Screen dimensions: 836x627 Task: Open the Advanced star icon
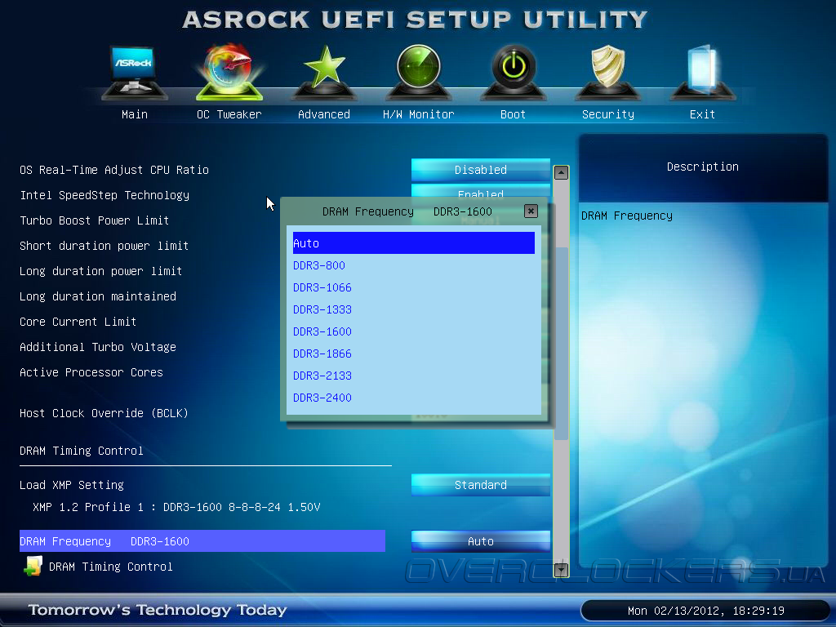pos(324,73)
